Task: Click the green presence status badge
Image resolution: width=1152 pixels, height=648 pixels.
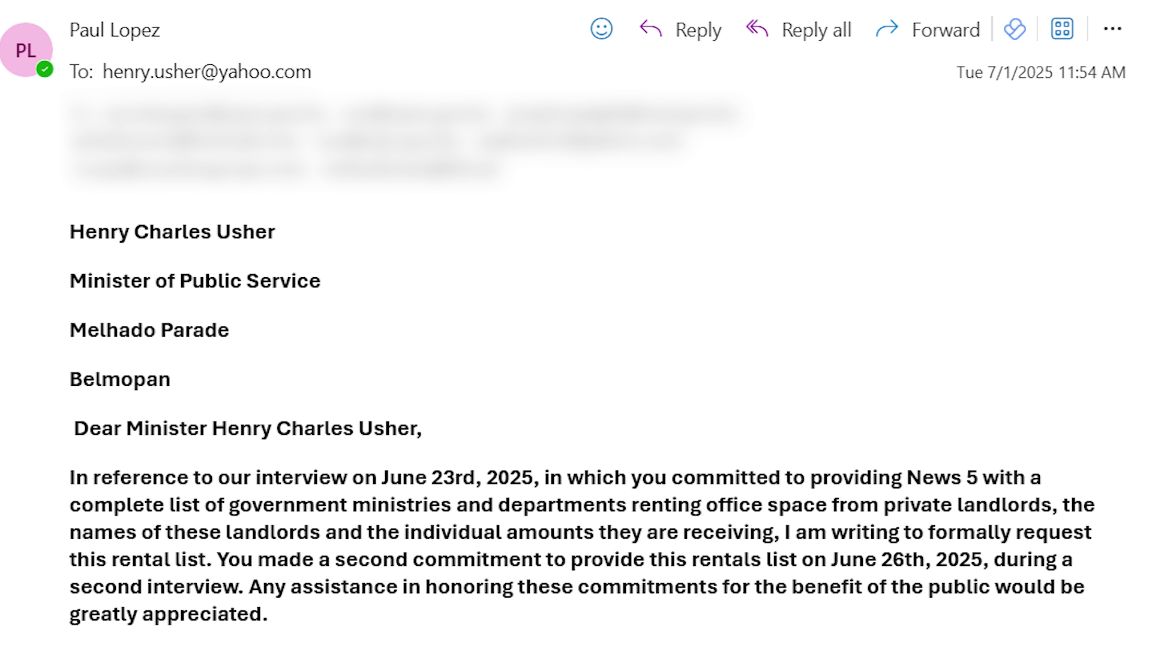Action: coord(44,69)
